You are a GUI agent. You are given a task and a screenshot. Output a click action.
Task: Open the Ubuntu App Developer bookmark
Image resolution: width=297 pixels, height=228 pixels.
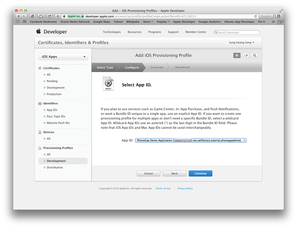(239, 22)
